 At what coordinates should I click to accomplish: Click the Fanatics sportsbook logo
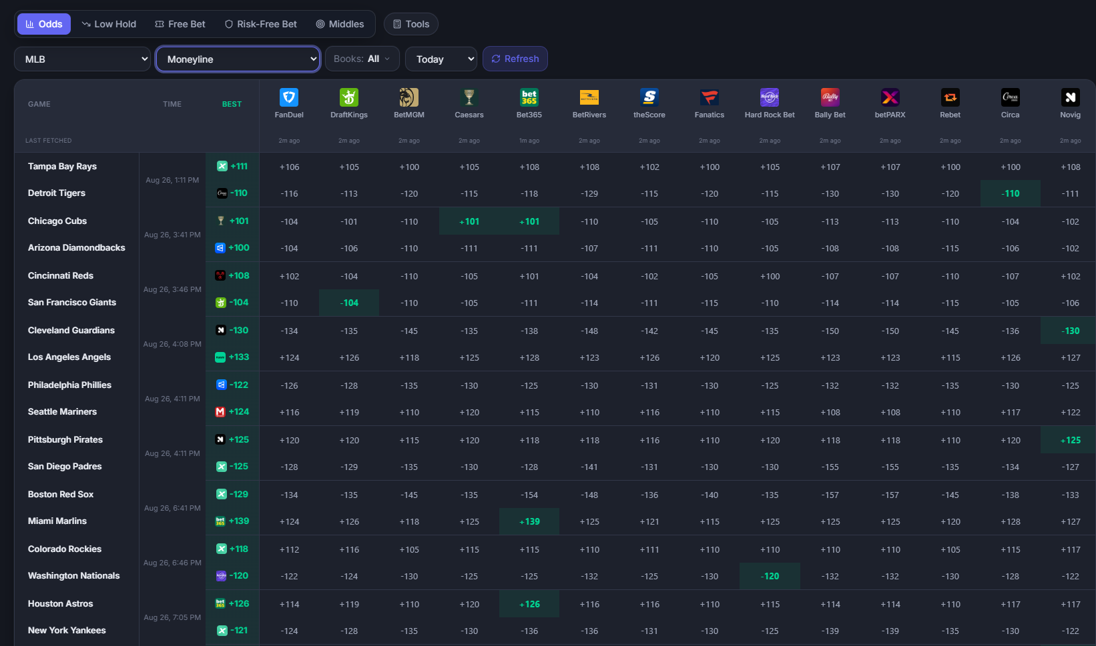click(x=710, y=97)
